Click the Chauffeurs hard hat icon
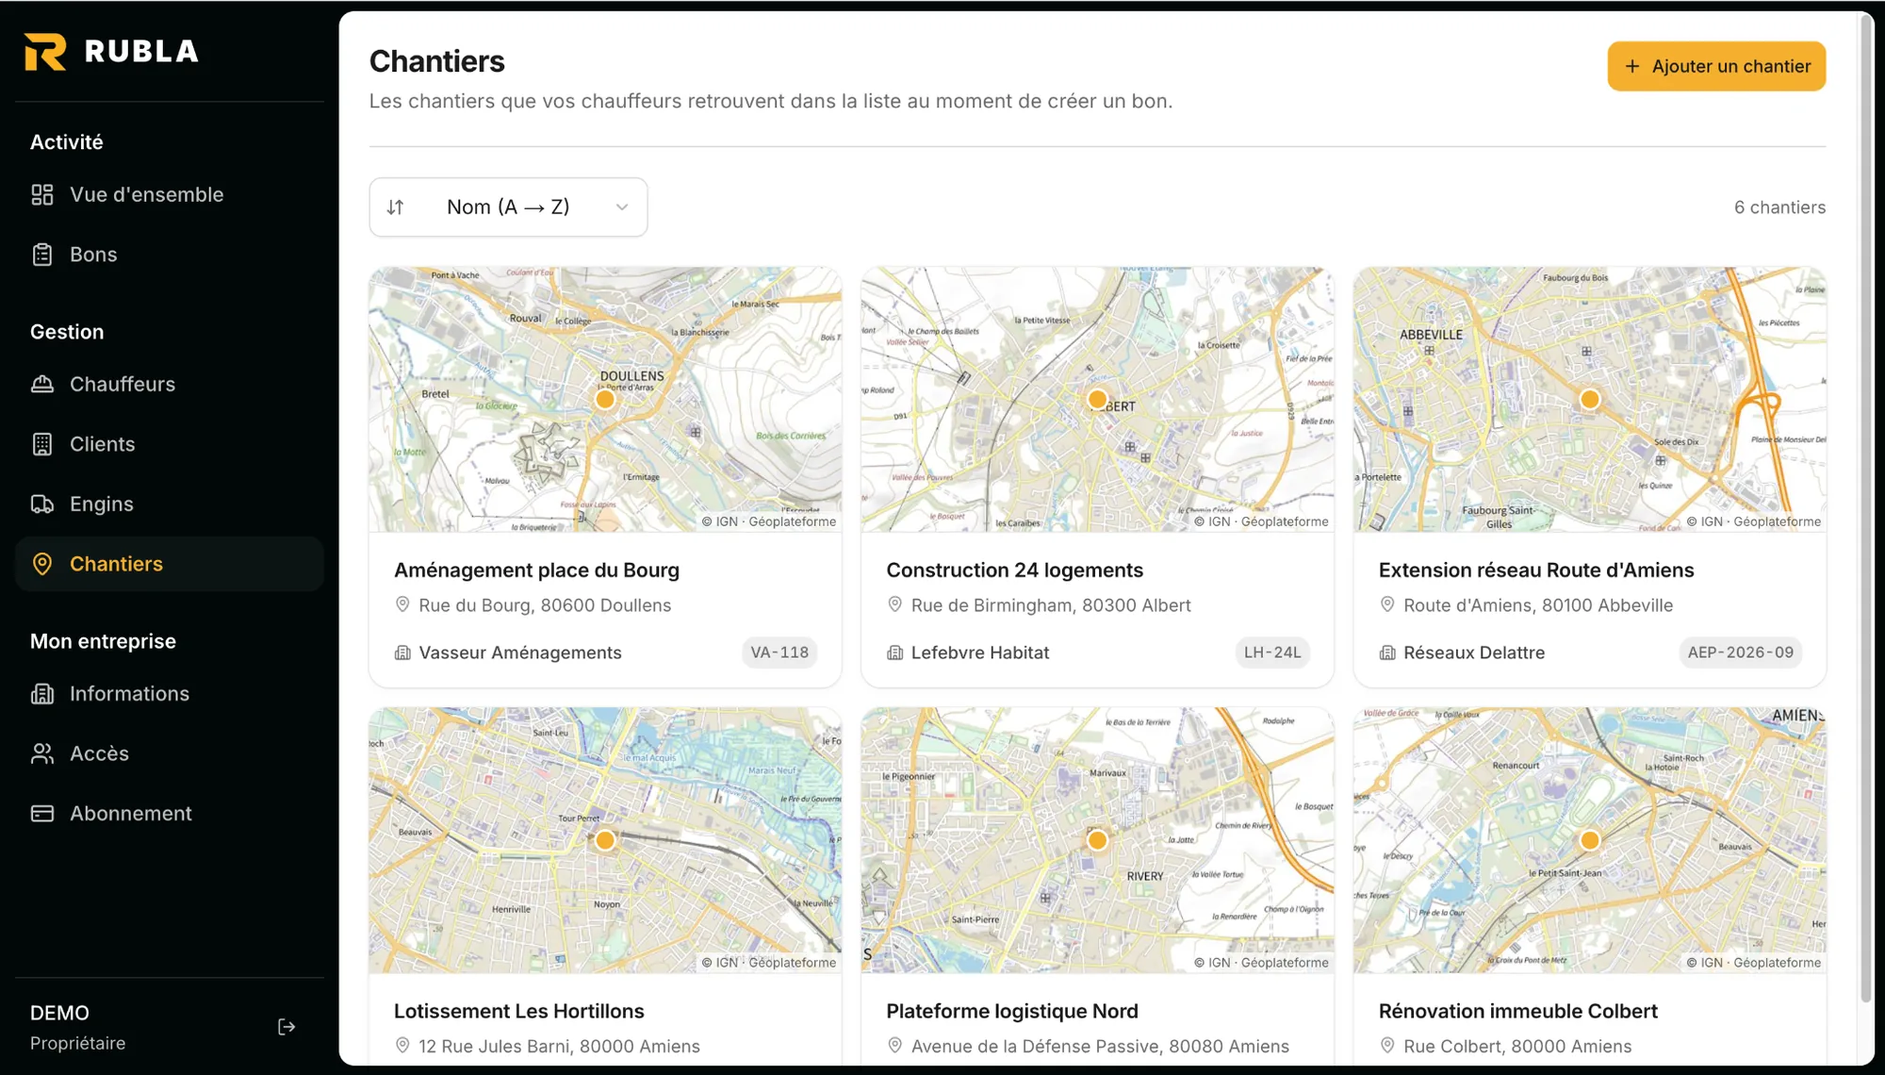 pyautogui.click(x=42, y=384)
